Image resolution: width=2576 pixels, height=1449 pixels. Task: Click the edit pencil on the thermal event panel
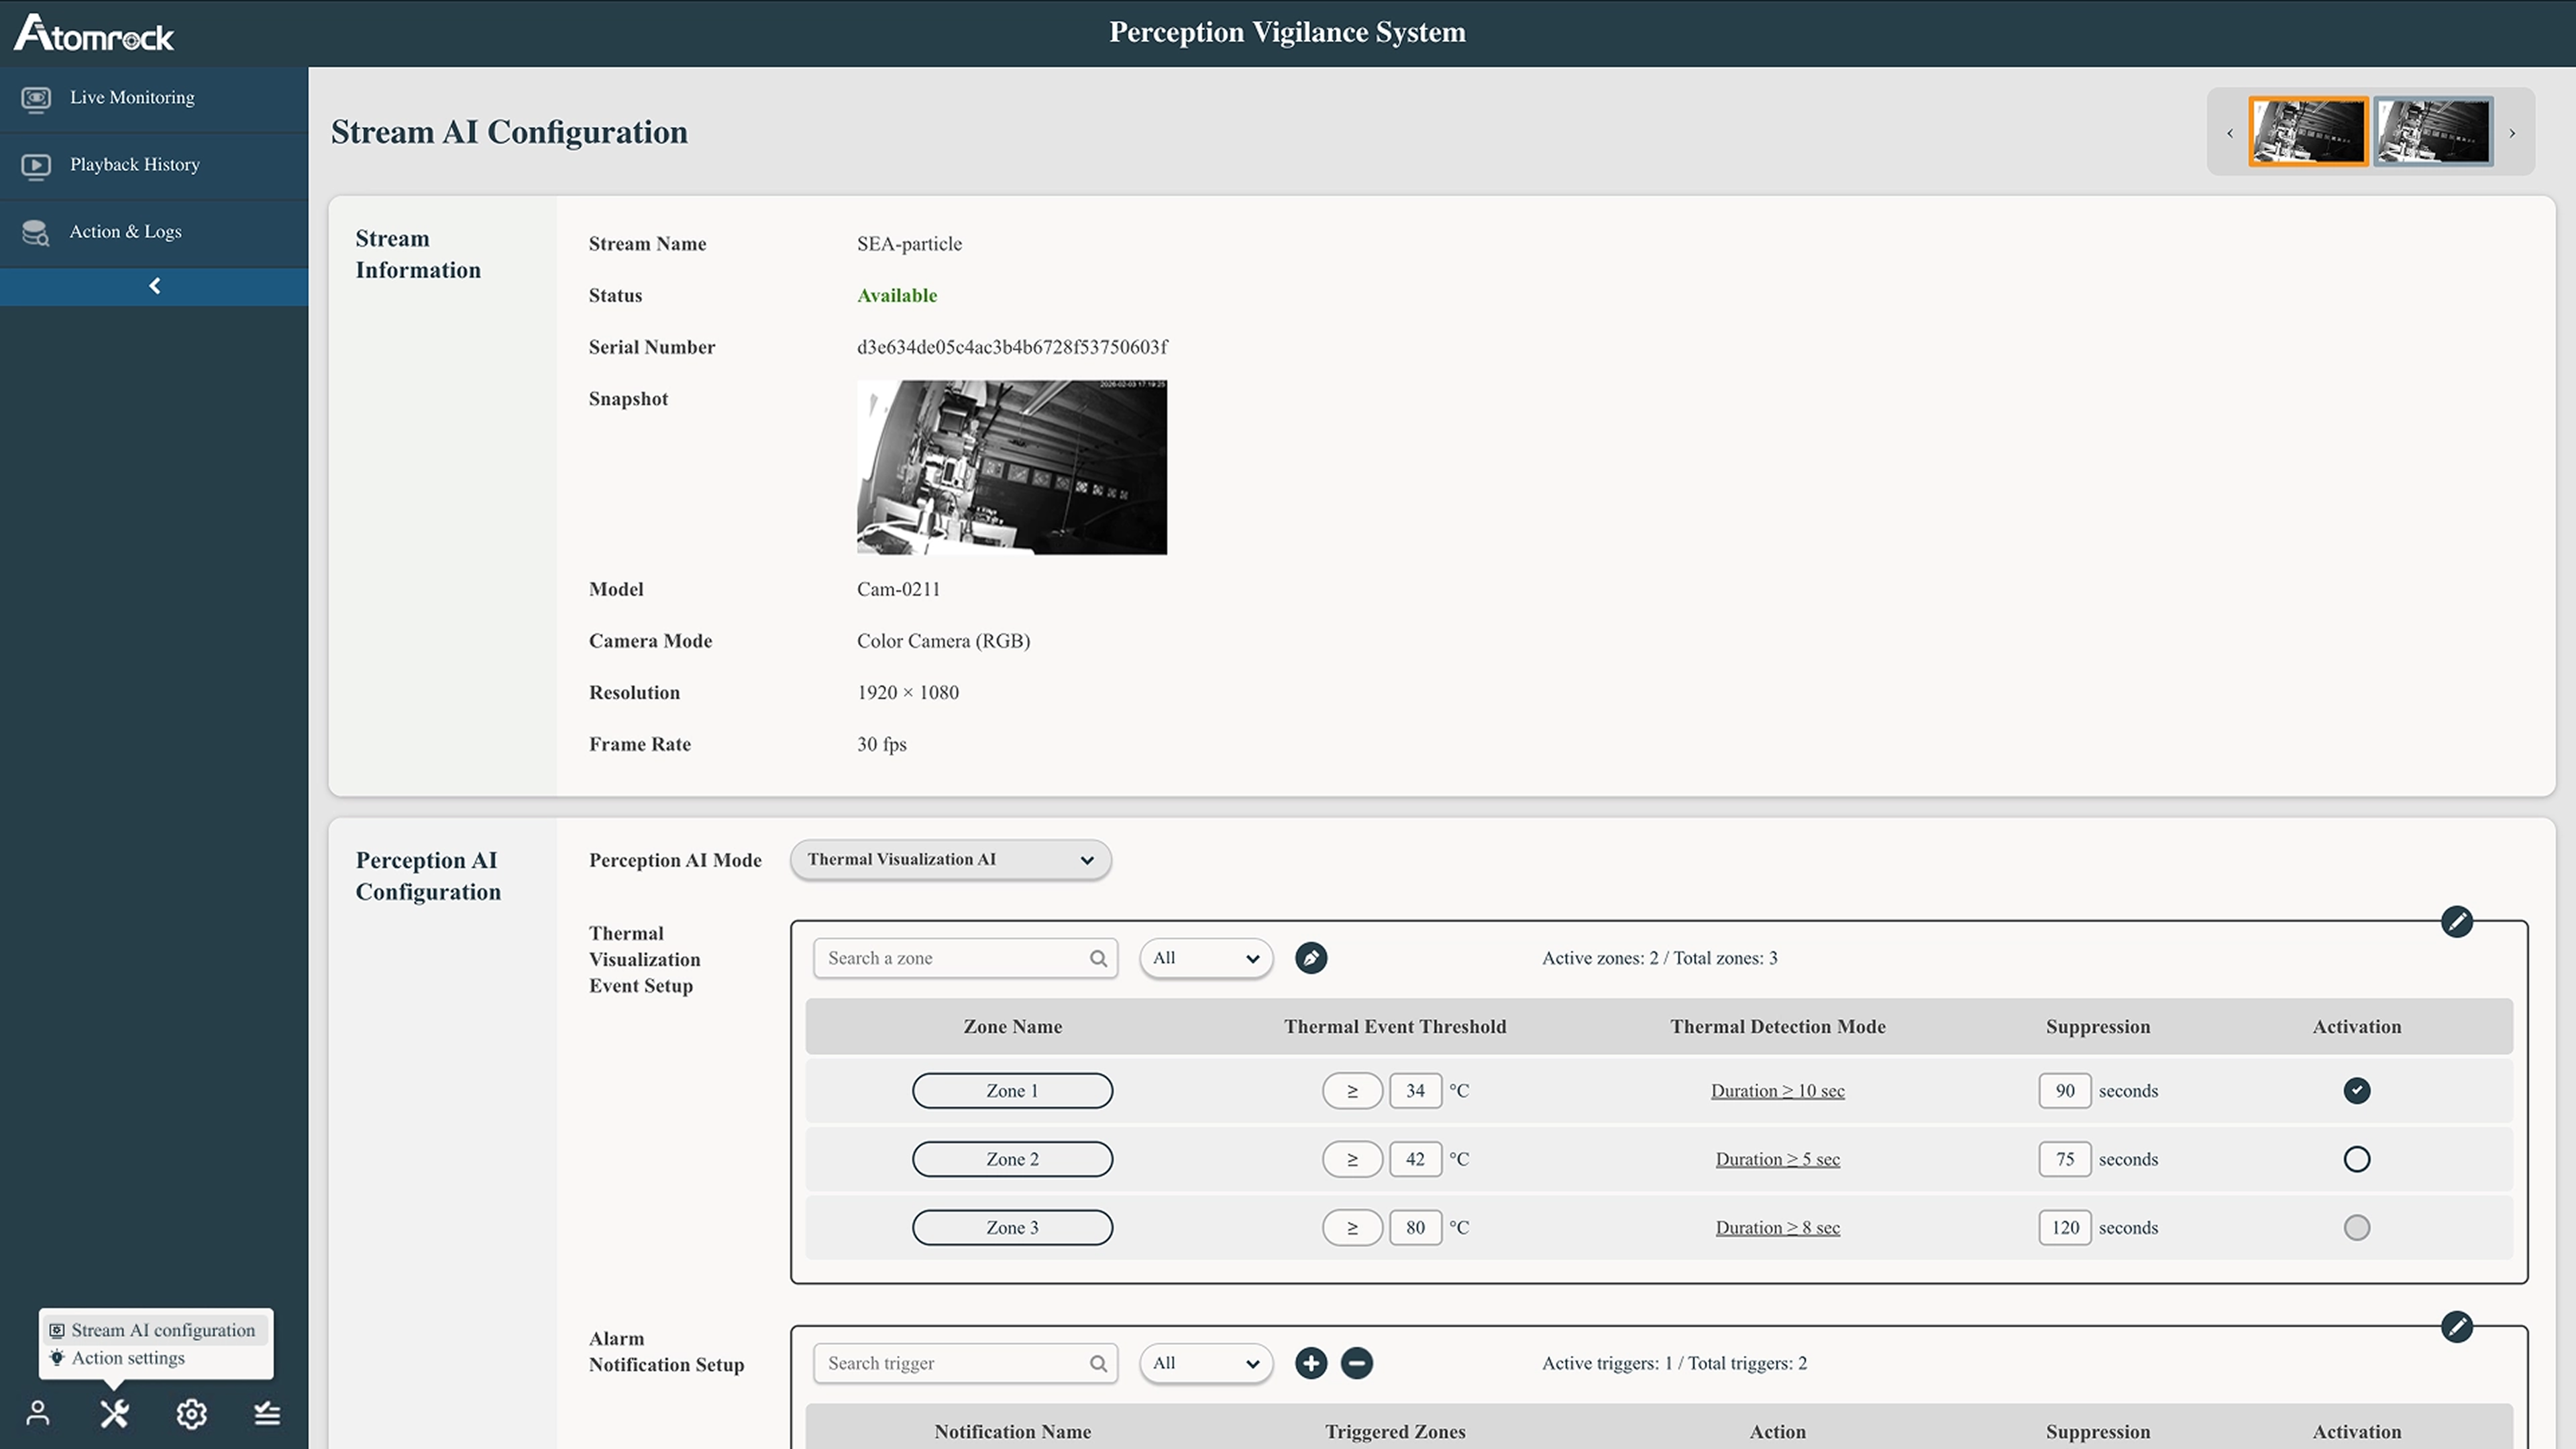click(2456, 921)
